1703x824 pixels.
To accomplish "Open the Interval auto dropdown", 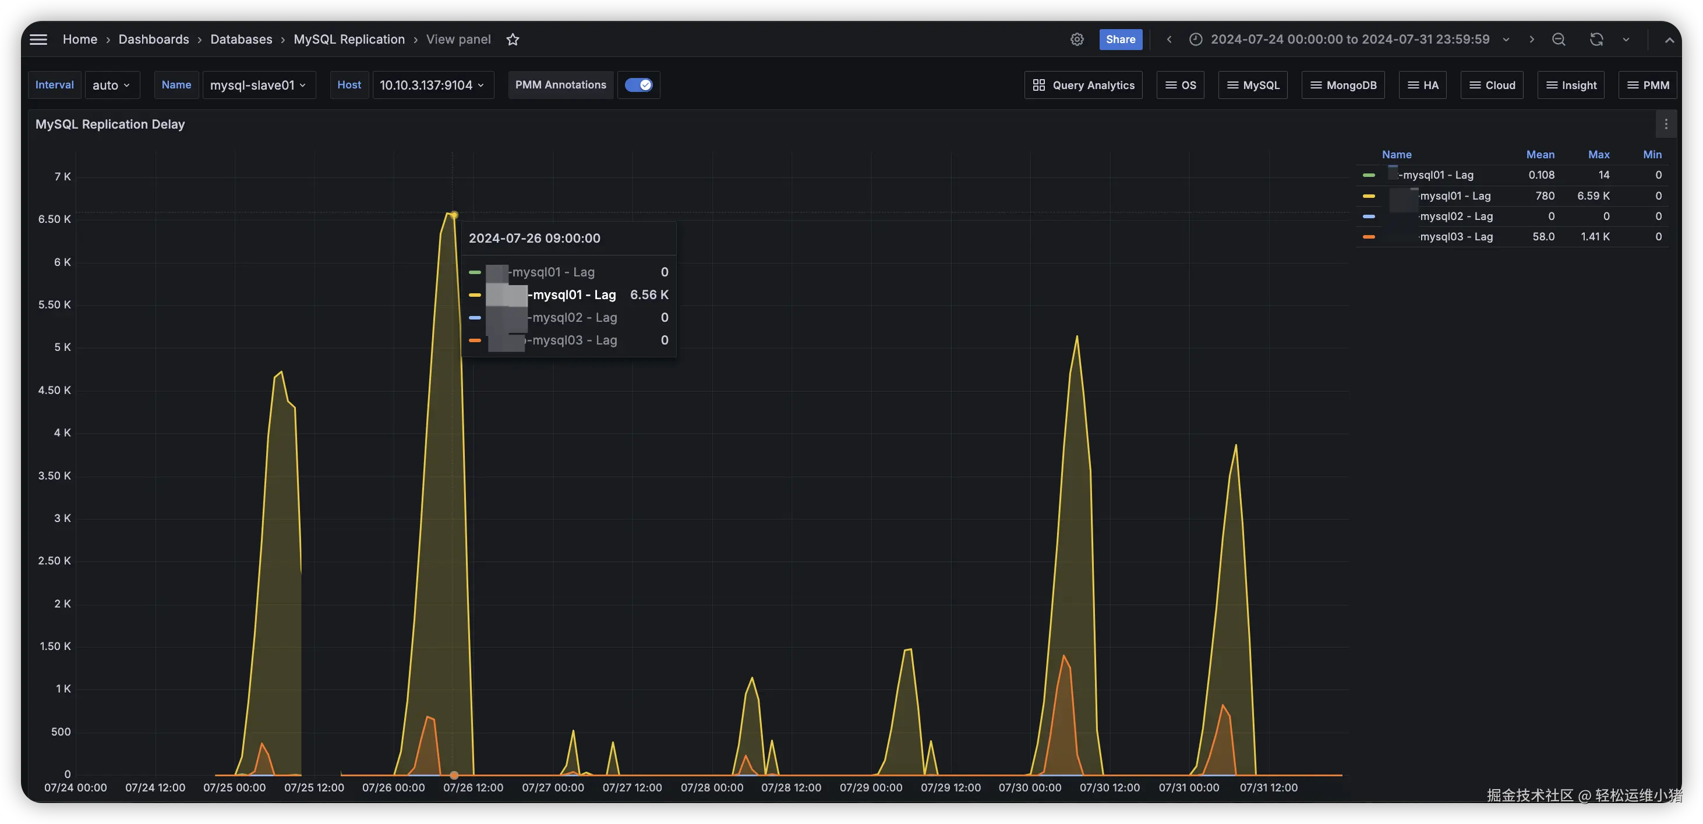I will pyautogui.click(x=112, y=84).
